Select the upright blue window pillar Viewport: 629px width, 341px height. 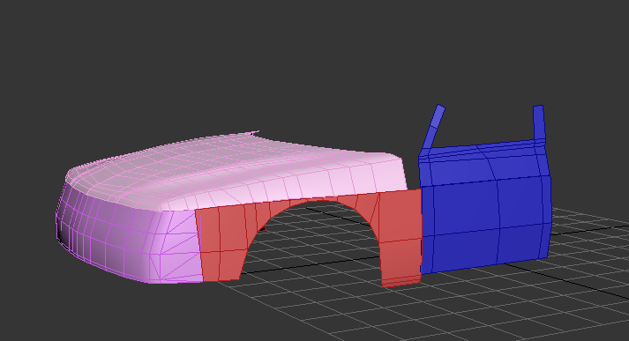(x=539, y=122)
